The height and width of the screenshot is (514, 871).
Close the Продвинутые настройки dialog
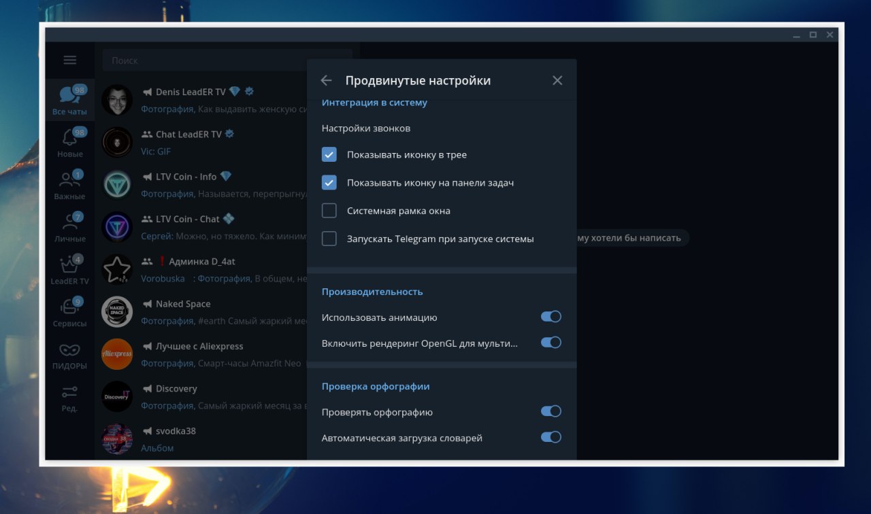[x=557, y=80]
